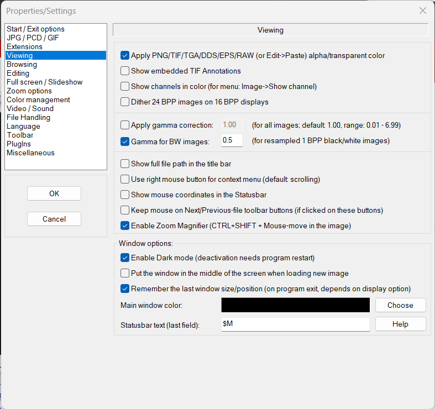Open the Browsing settings category
Screen dimensions: 435x409
pyautogui.click(x=22, y=64)
